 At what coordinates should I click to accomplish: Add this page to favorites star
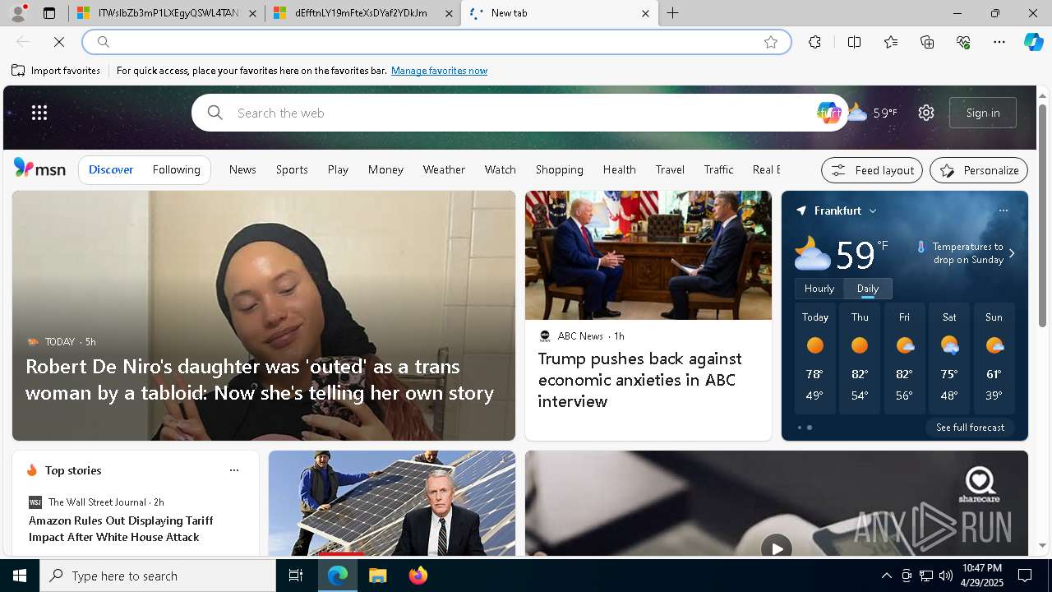(x=770, y=42)
